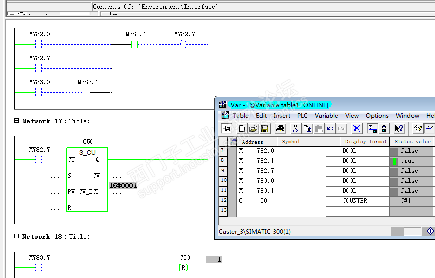The image size is (435, 278).
Task: Click the column selector icon beside Address
Action: 233,142
